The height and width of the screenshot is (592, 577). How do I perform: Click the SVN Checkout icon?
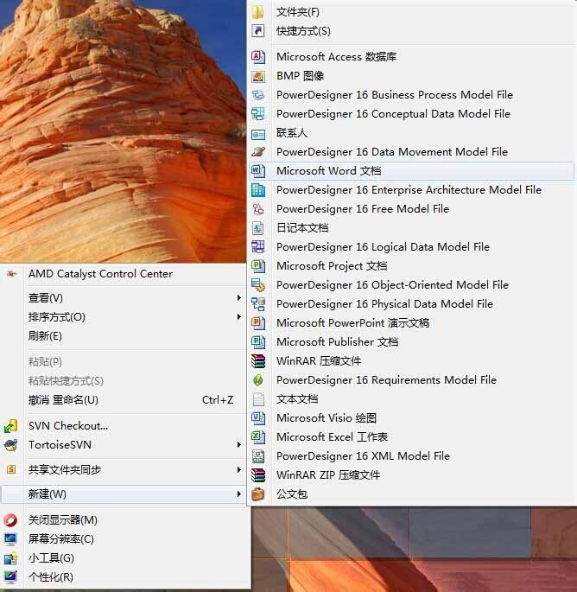pos(11,426)
